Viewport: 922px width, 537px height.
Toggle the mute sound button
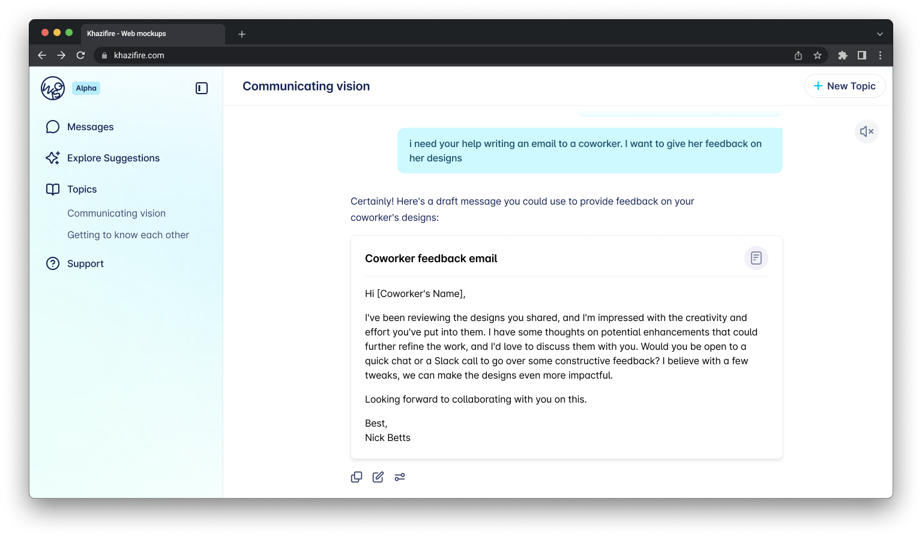tap(866, 131)
